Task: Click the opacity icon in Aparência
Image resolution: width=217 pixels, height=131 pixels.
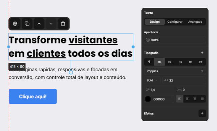Action: [x=148, y=40]
